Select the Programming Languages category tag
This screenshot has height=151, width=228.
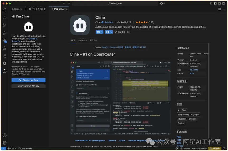click(x=188, y=115)
